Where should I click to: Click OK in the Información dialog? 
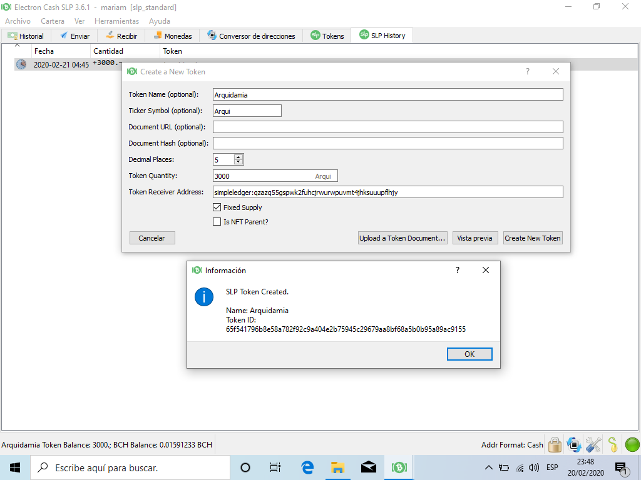point(469,354)
